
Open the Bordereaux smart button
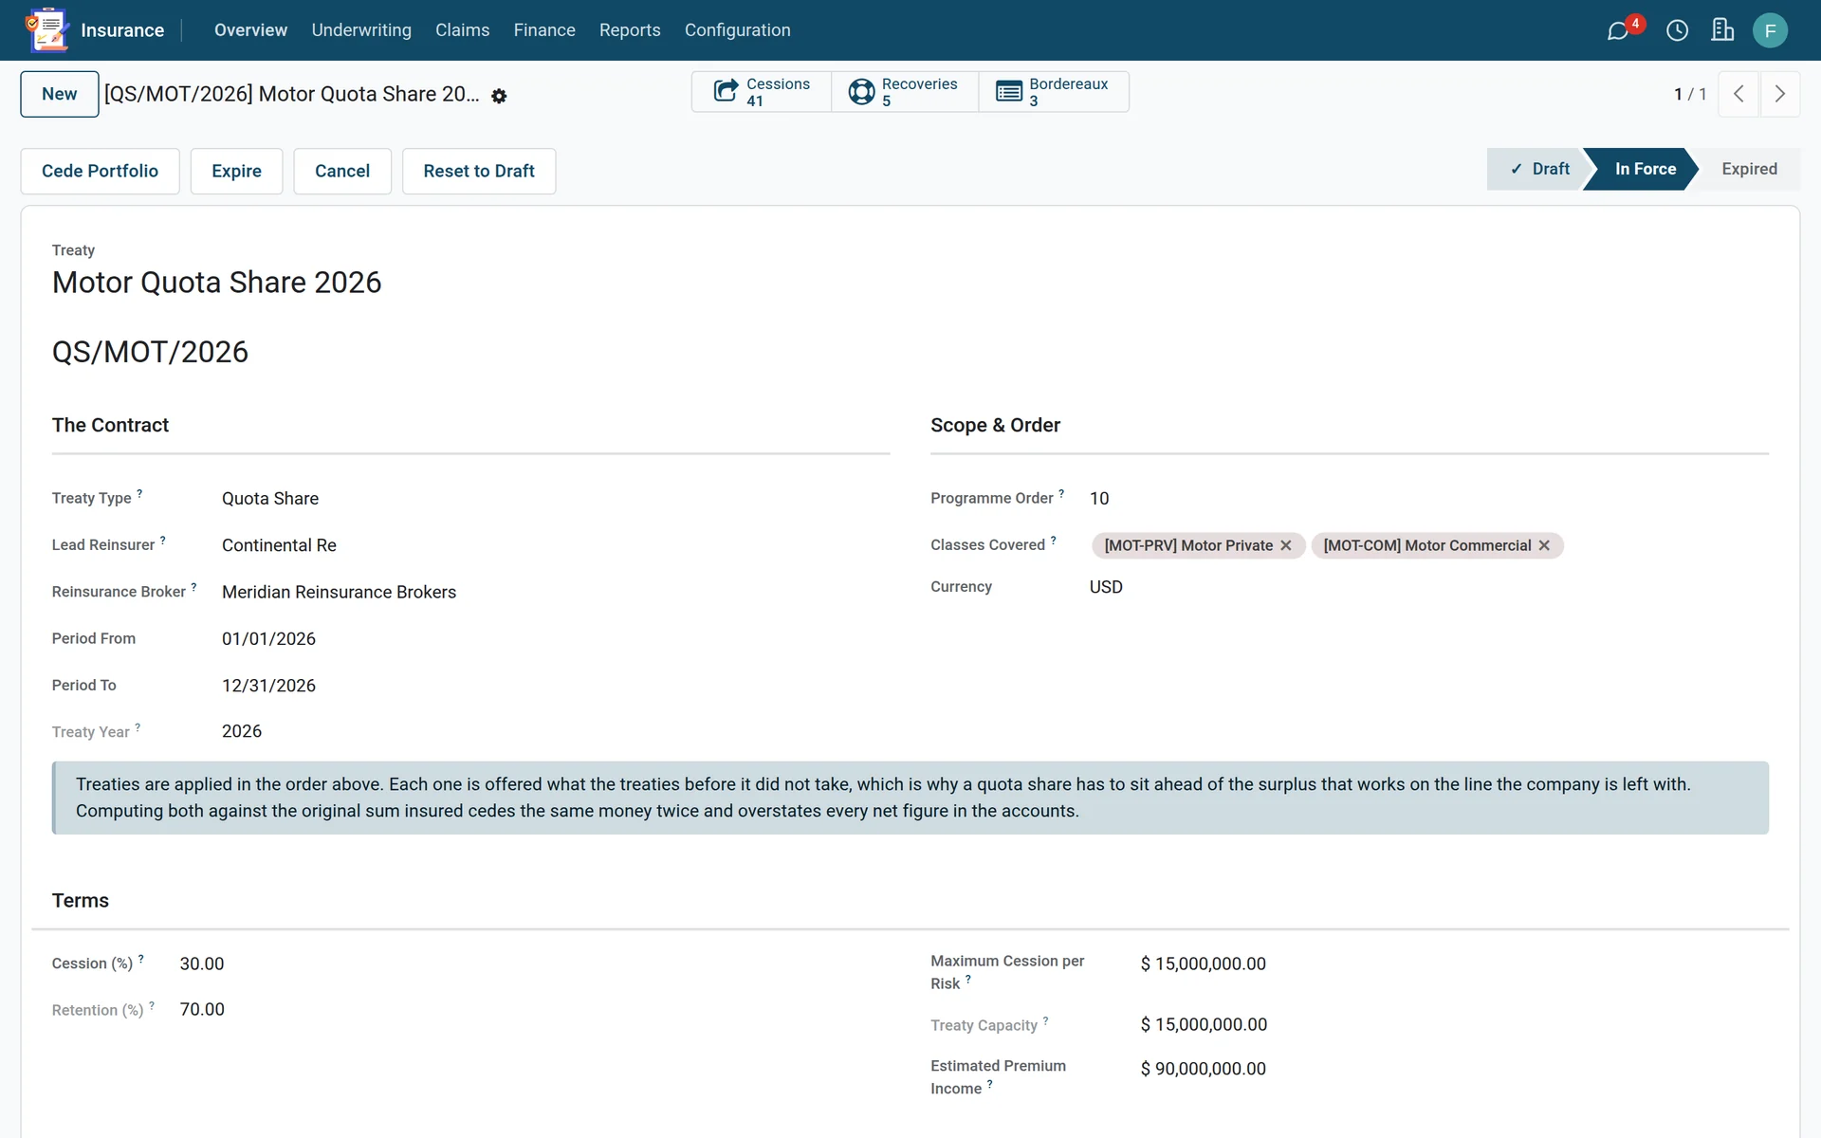coord(1054,92)
